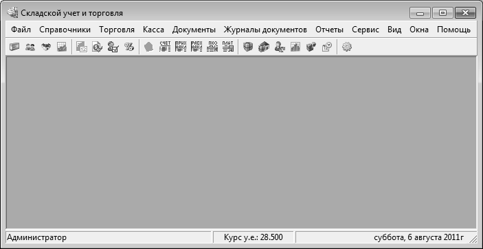Open the bar chart report icon
Image resolution: width=483 pixels, height=249 pixels.
tap(295, 47)
